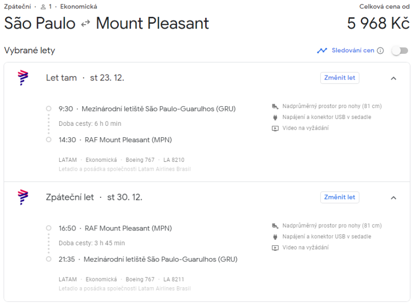Click USB power plug icon for return flight
The image size is (414, 305).
point(275,237)
